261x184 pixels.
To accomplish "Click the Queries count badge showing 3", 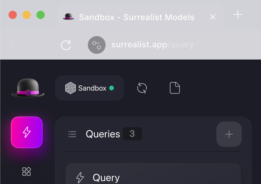I will 132,134.
